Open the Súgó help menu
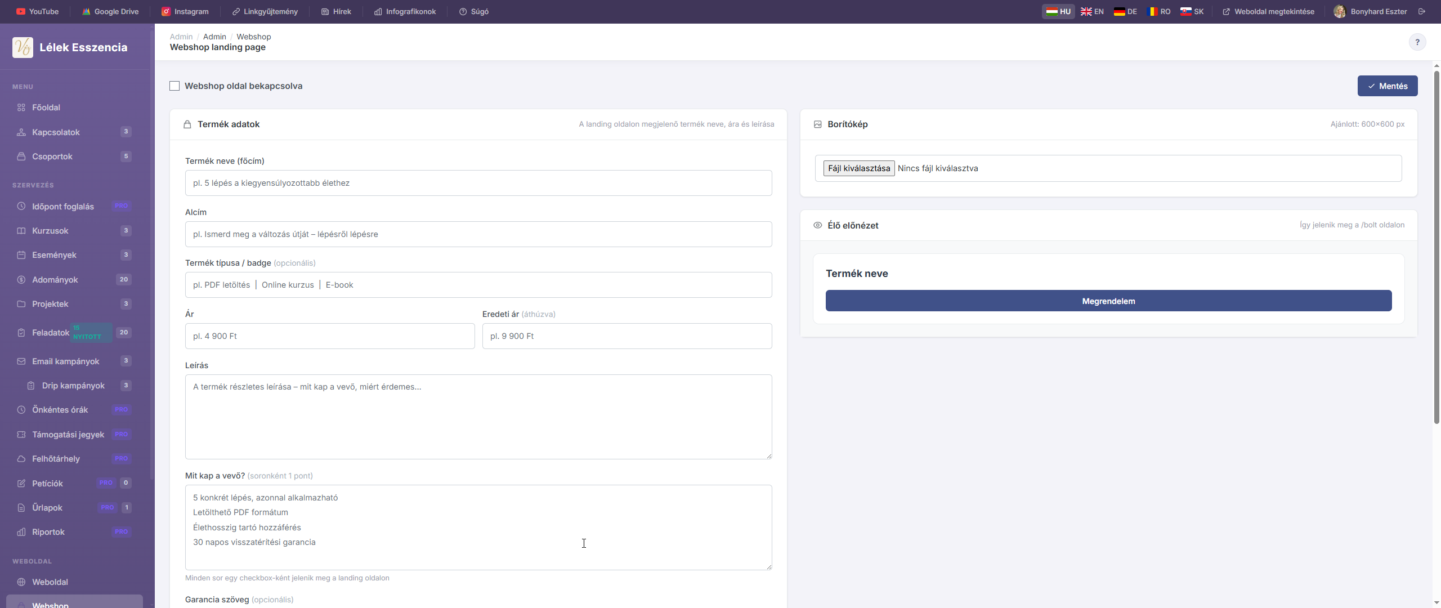 [x=473, y=11]
